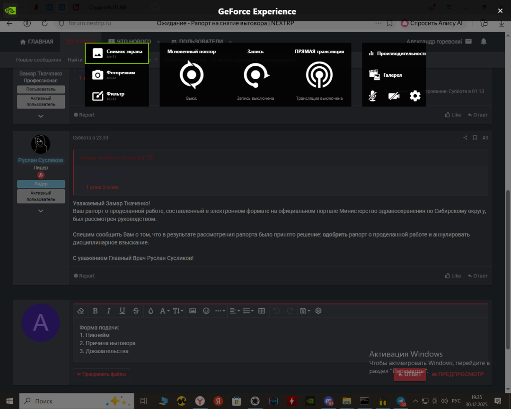Click the ПРЕДПРОСМОТР button
Screen dimensions: 511x409
(x=458, y=374)
